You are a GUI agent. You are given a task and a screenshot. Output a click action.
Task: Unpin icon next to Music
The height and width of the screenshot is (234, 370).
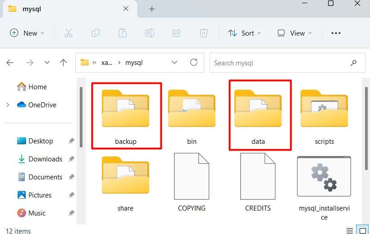[71, 213]
